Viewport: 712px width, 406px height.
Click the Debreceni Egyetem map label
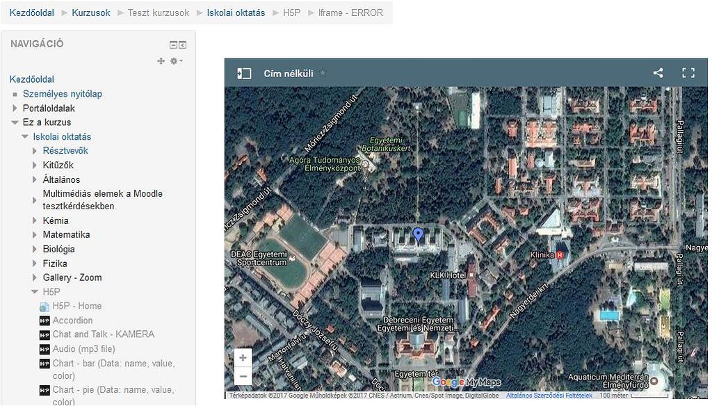click(x=418, y=324)
